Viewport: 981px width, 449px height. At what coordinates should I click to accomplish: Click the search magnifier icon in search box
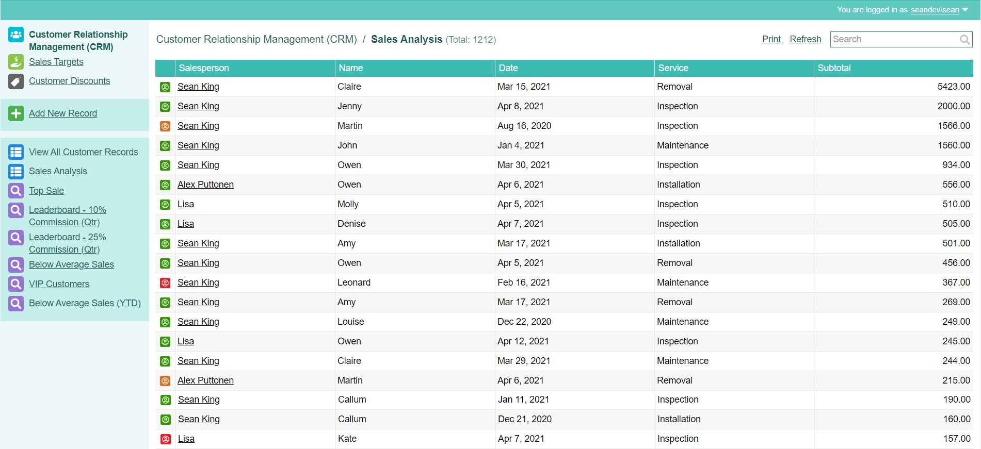(964, 39)
